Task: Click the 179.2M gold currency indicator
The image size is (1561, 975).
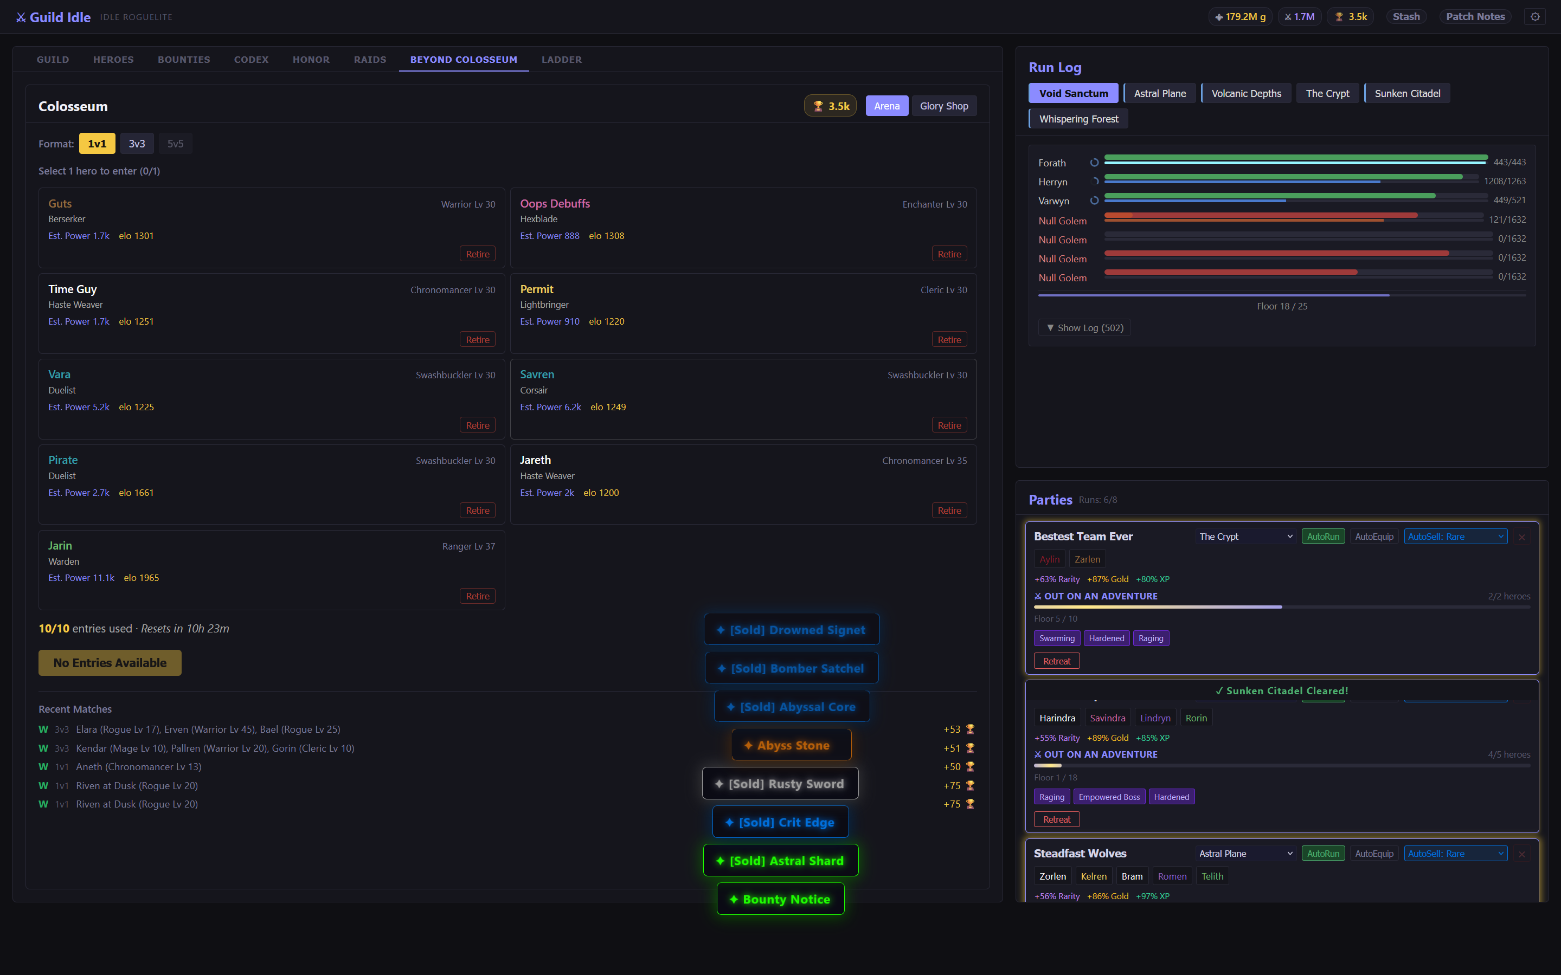Action: point(1240,17)
